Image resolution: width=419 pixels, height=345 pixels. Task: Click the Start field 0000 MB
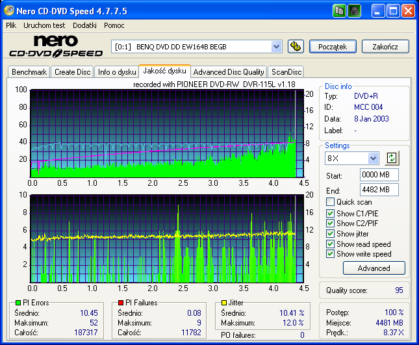pyautogui.click(x=379, y=175)
